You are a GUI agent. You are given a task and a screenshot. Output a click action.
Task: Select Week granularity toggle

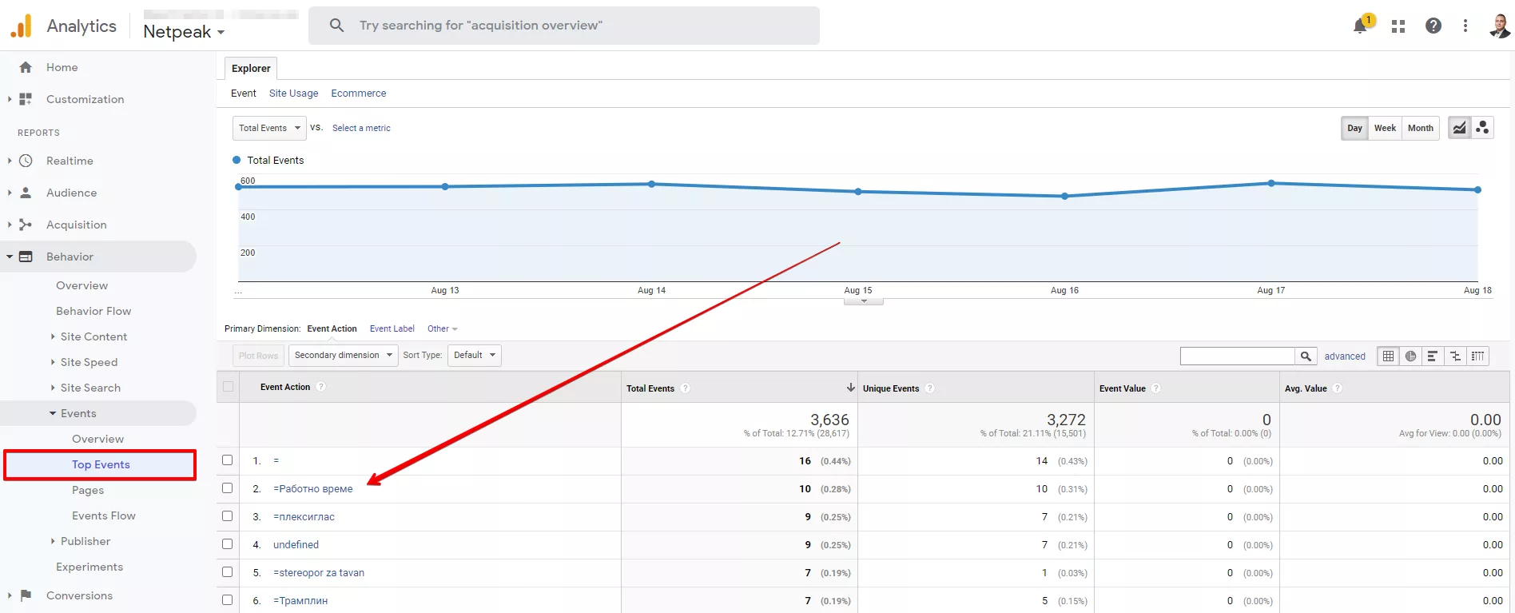[1385, 128]
